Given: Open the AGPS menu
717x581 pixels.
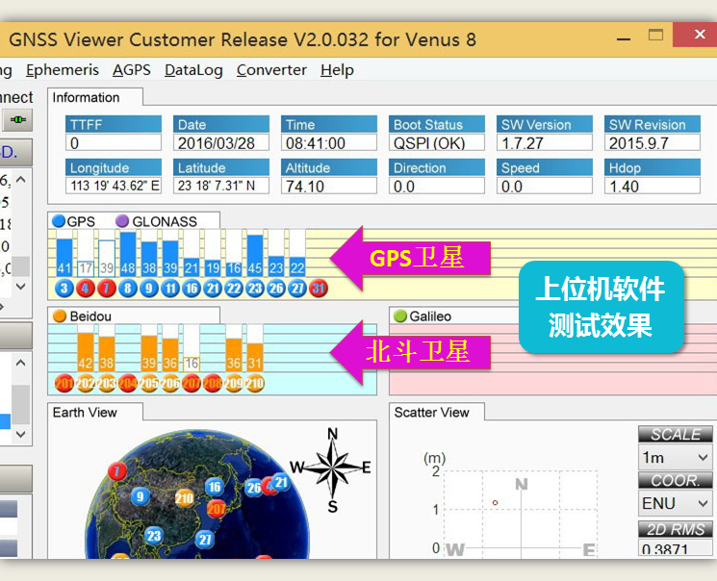Looking at the screenshot, I should pyautogui.click(x=132, y=70).
